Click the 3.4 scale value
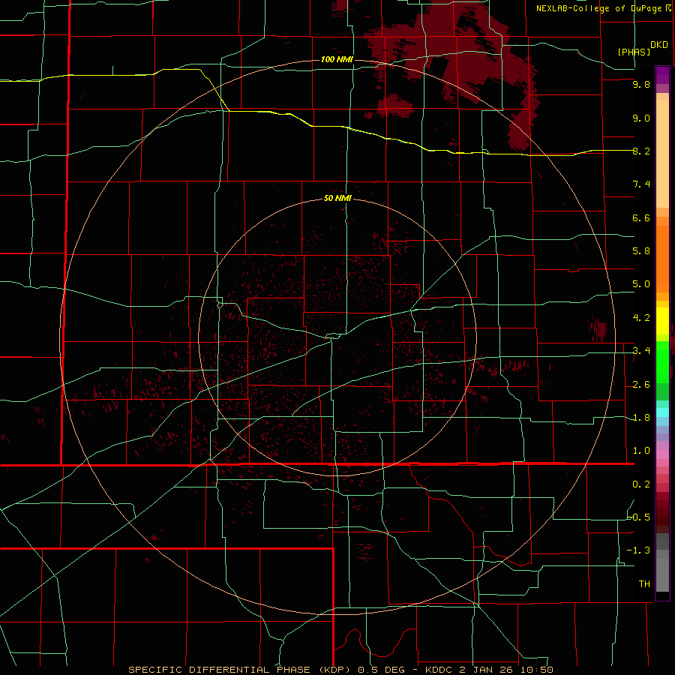This screenshot has width=675, height=675. (x=641, y=351)
